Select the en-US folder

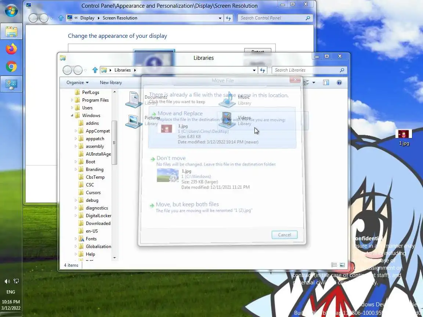[x=92, y=231]
